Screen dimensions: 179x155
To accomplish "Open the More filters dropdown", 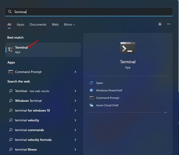I will 70,25.
